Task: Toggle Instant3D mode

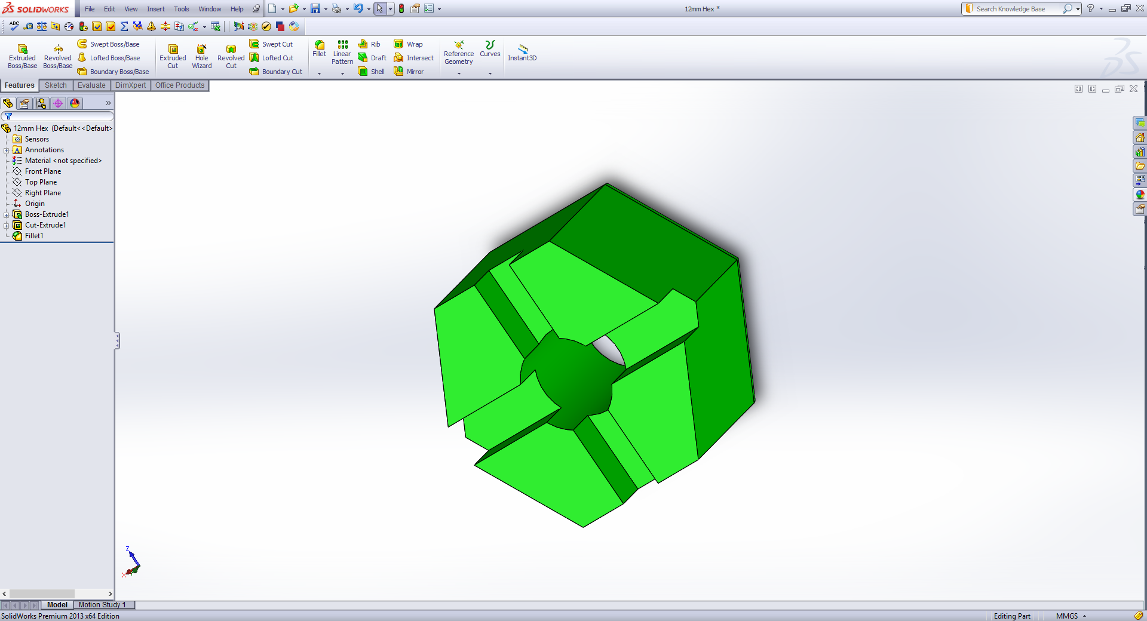Action: click(x=522, y=53)
